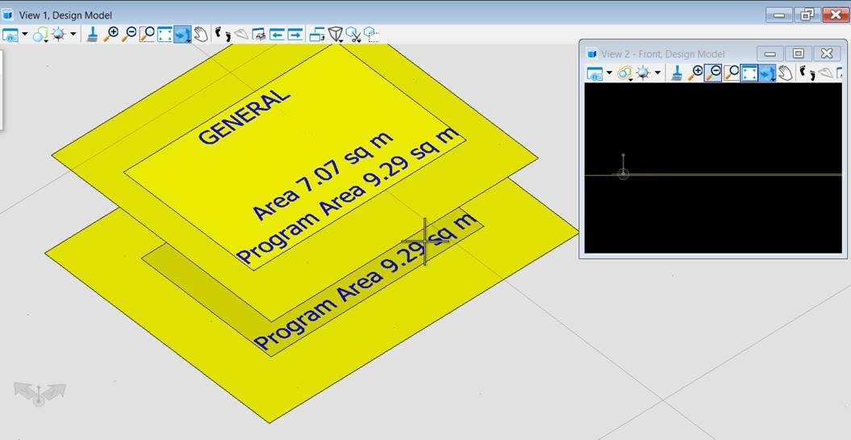Image resolution: width=851 pixels, height=440 pixels.
Task: Select Walk footprints tool in View 1 toolbar
Action: (223, 35)
